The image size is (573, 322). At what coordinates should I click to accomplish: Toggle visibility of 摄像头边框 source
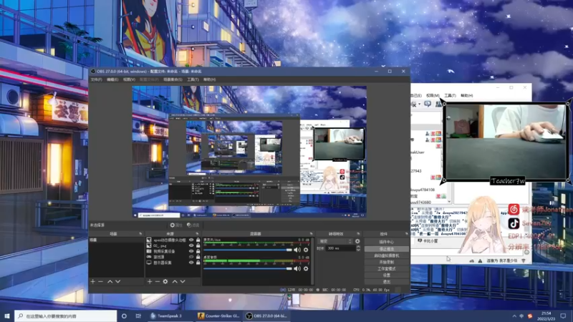click(191, 240)
